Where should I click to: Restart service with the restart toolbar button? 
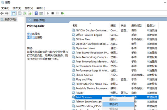[x=62, y=13]
